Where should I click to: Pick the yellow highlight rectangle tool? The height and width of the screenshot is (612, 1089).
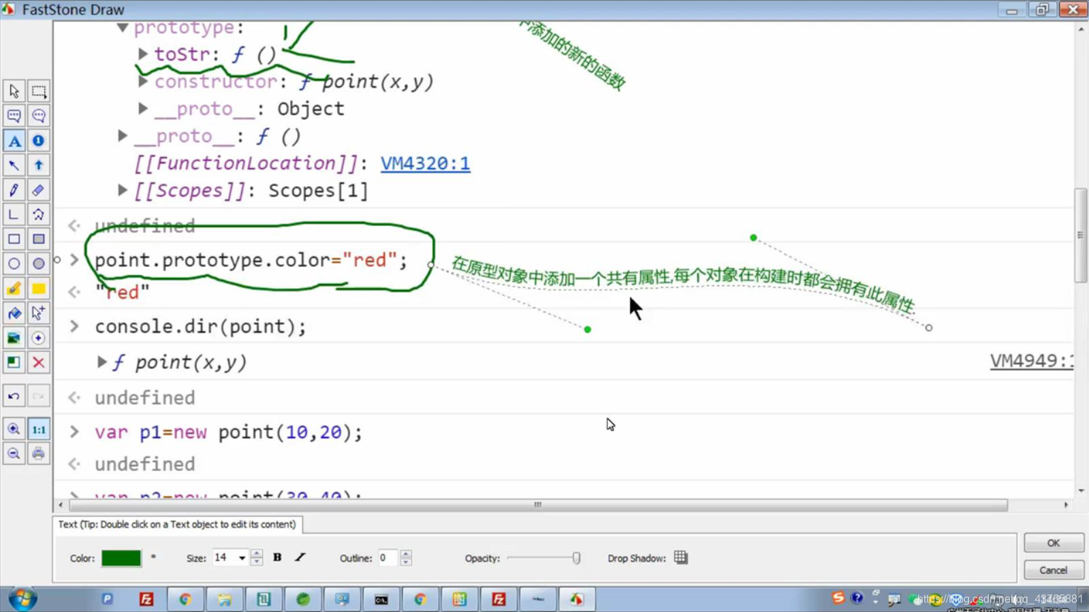point(39,289)
